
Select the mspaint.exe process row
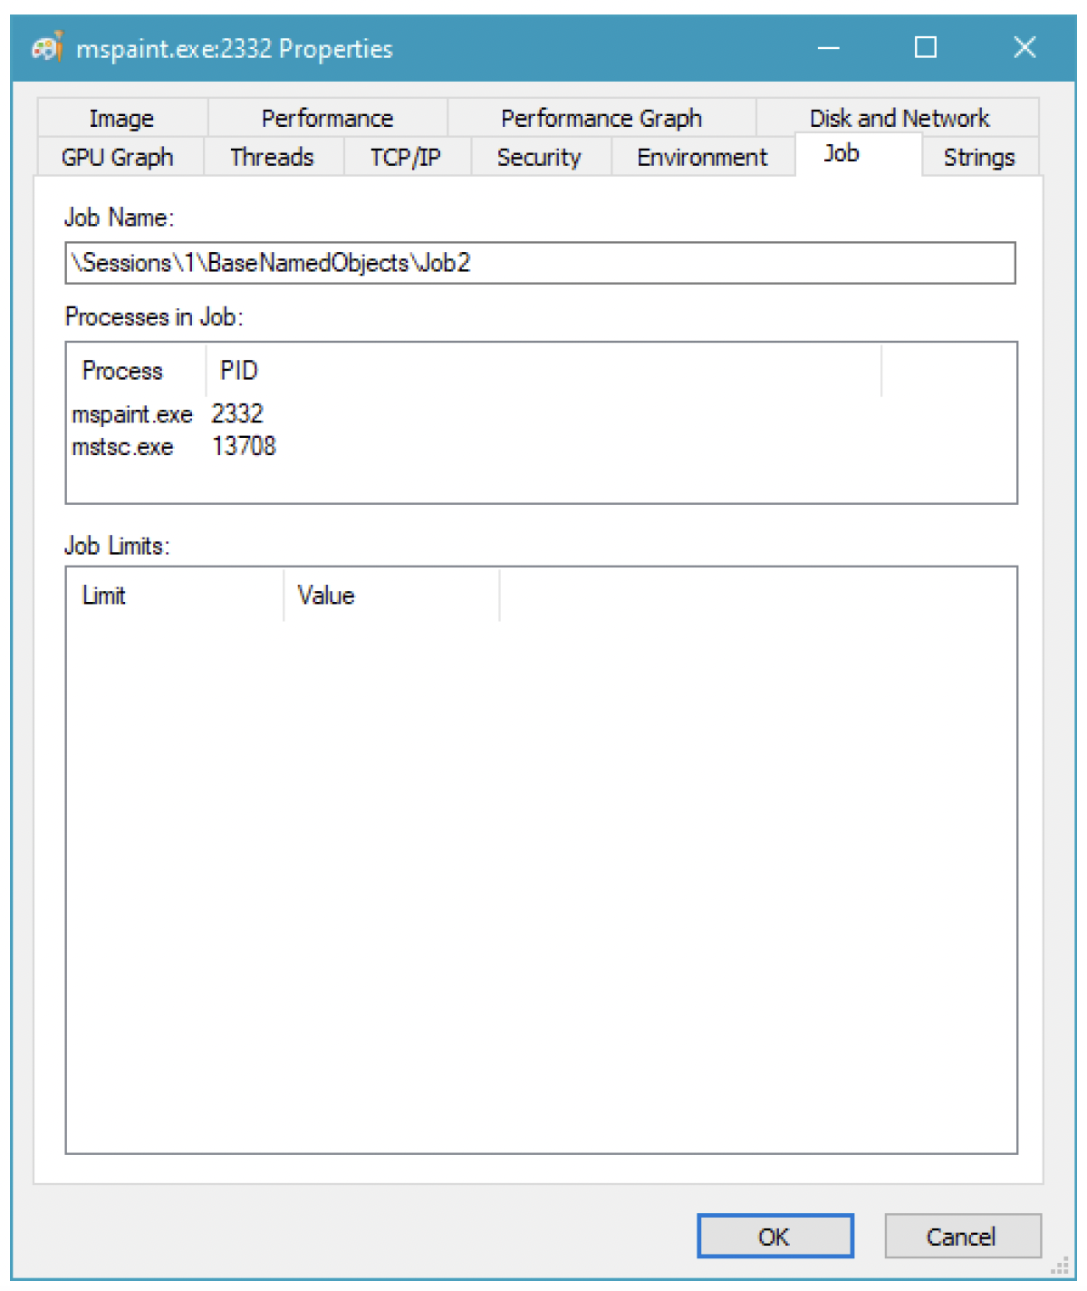132,414
